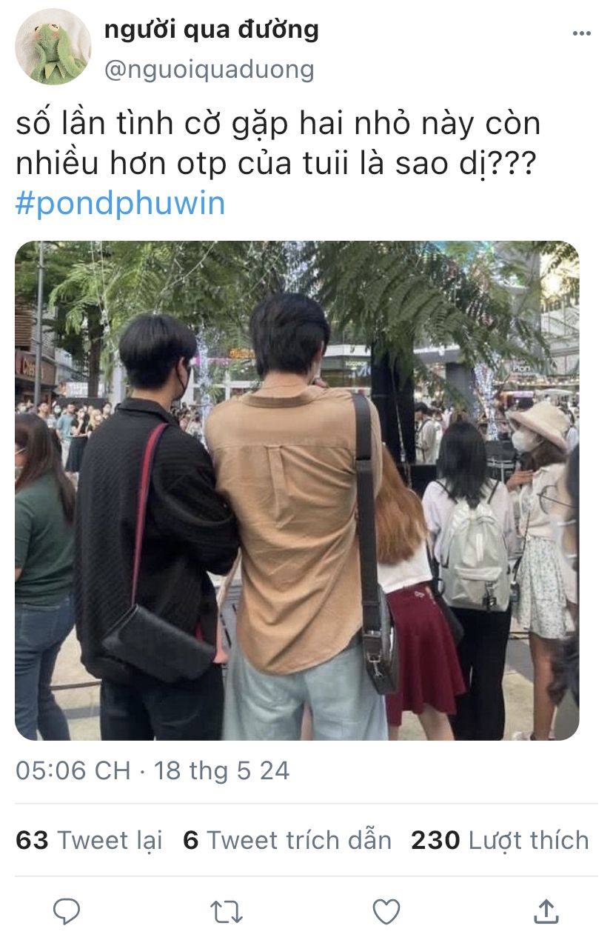Open the 'người qua đường' display name
This screenshot has width=613, height=943.
click(212, 30)
